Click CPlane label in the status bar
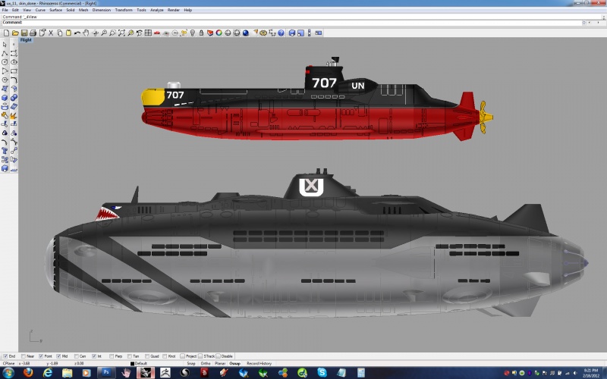 pos(8,364)
